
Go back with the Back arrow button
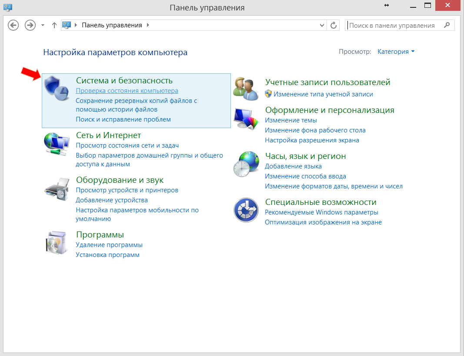pos(13,26)
